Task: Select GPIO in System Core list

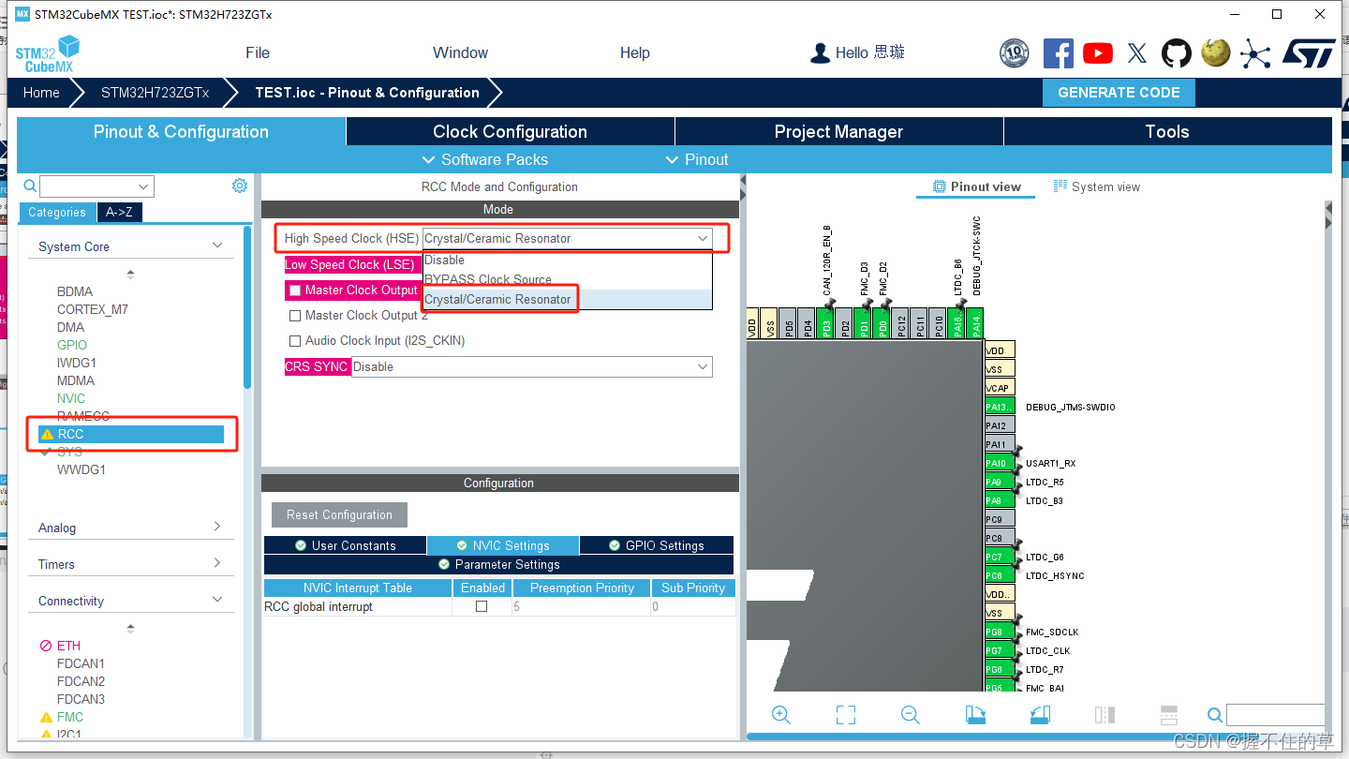Action: [71, 345]
